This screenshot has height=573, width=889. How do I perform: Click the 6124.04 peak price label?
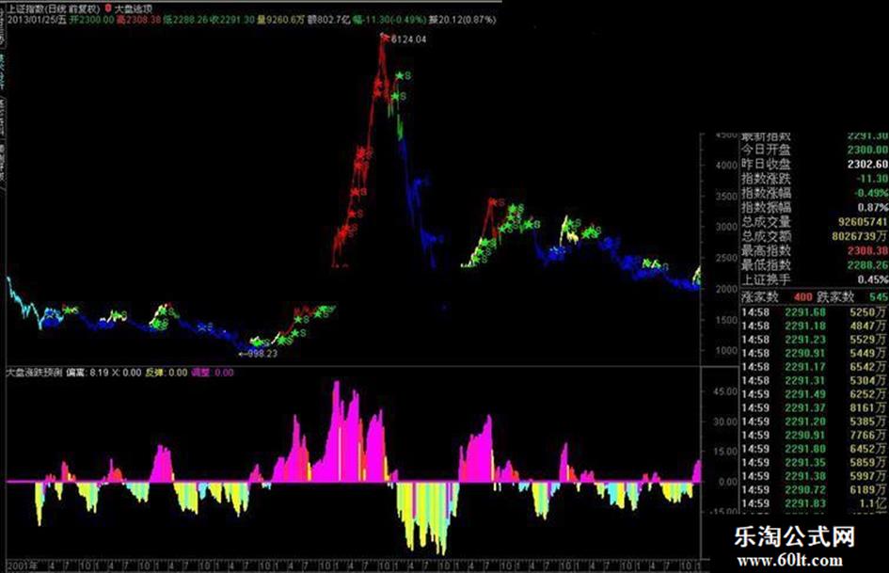pos(408,40)
